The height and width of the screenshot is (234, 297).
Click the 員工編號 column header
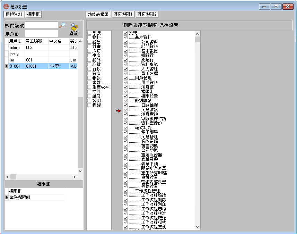tap(36, 41)
